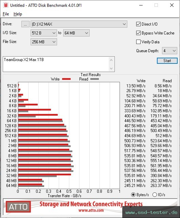Screen dimensions: 180x218
Task: Click the Transfer Rate - GB/s axis label
Action: (x=65, y=196)
